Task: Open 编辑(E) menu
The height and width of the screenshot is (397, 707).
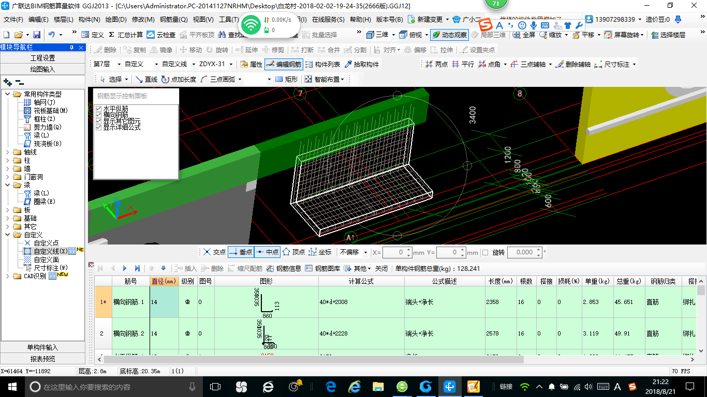Action: point(38,19)
